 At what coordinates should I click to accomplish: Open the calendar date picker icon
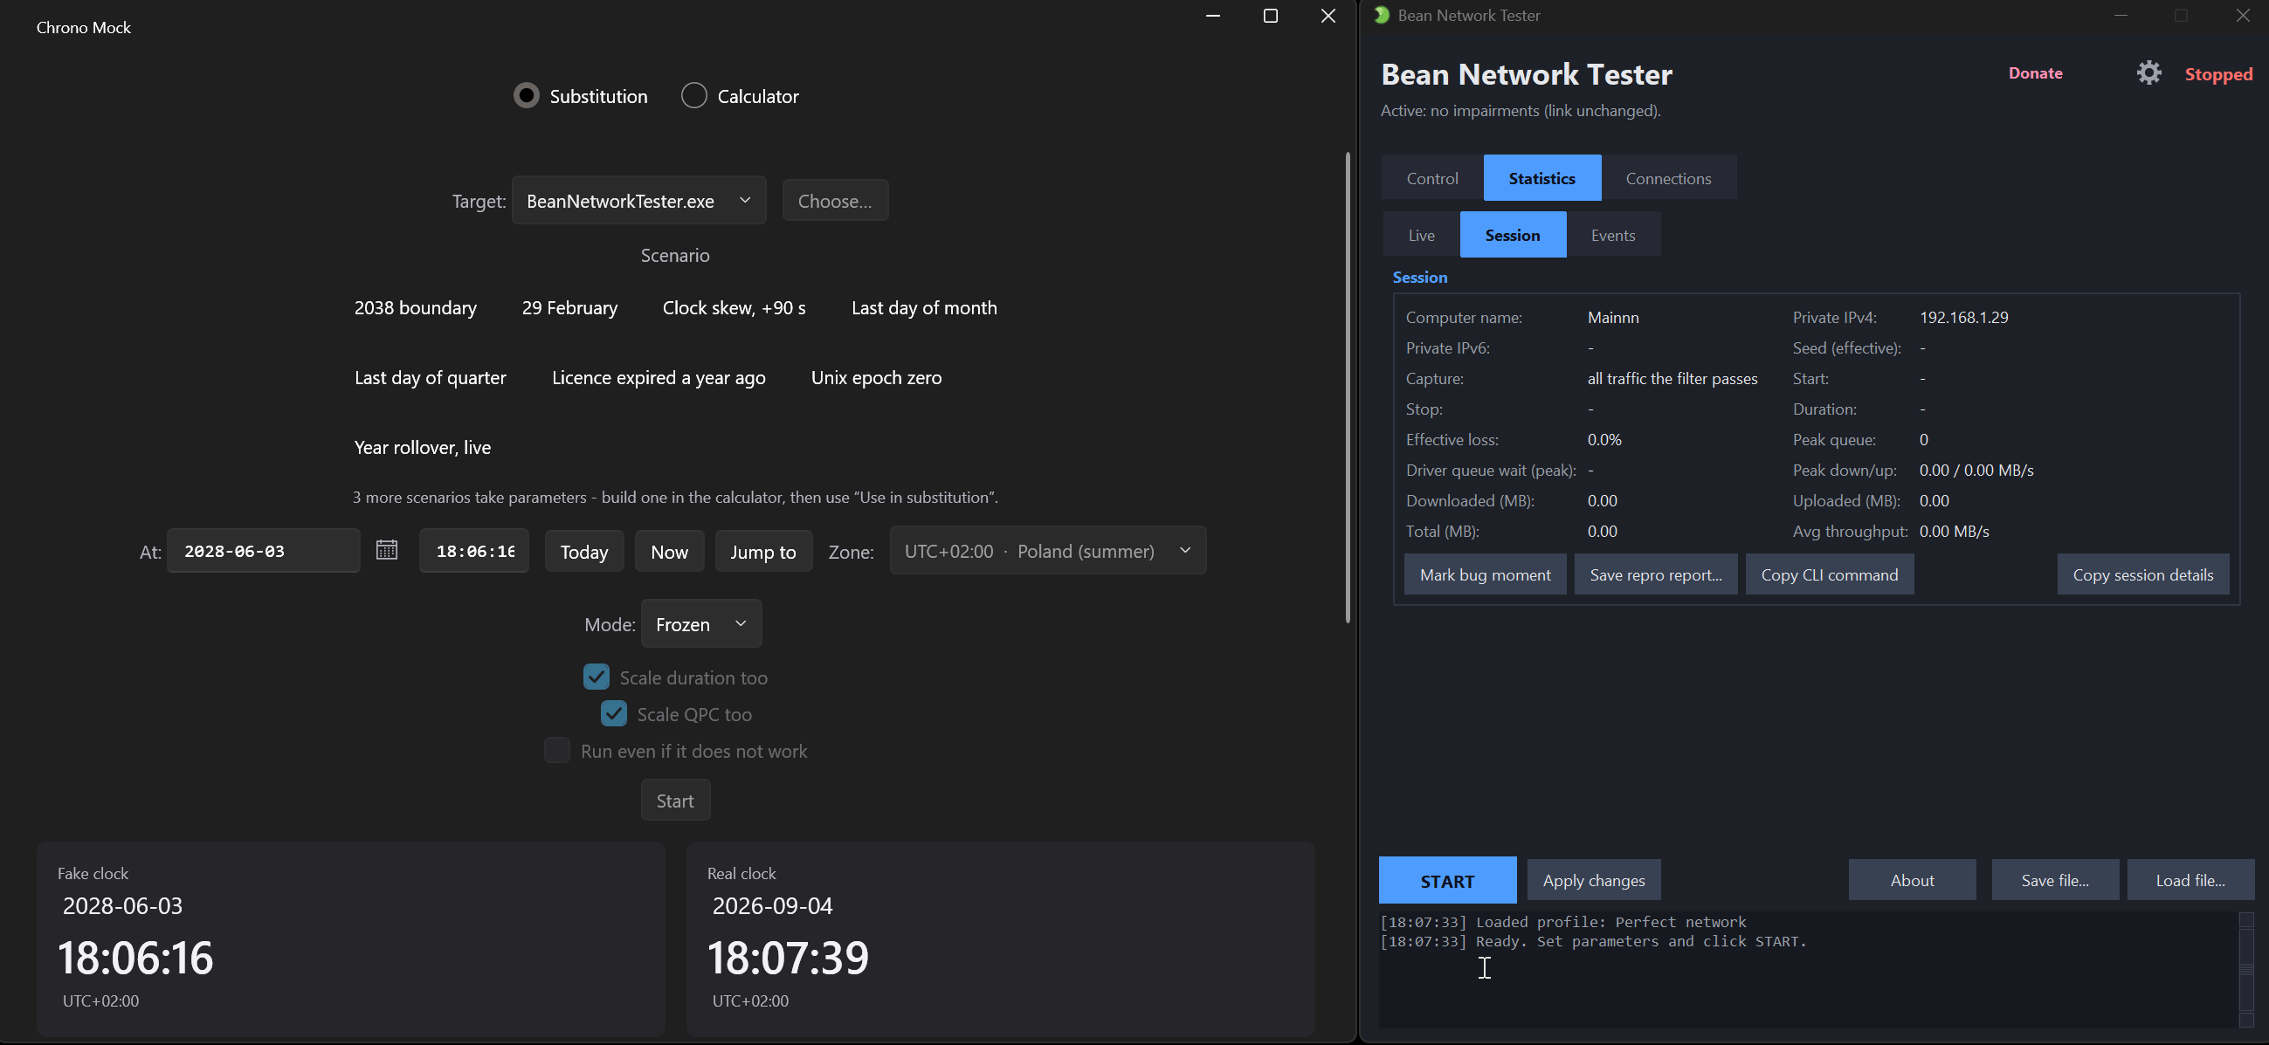tap(387, 550)
